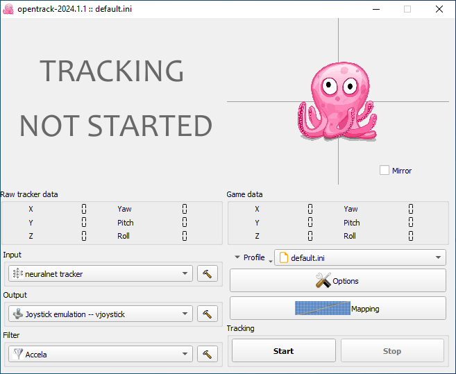Open the Options dialog
Screen dimensions: 456x374
click(x=337, y=280)
